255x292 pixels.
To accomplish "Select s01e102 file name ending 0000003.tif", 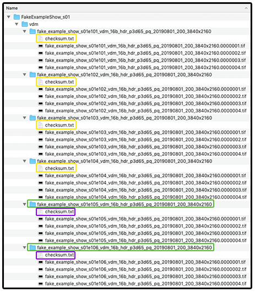I will click(145, 104).
